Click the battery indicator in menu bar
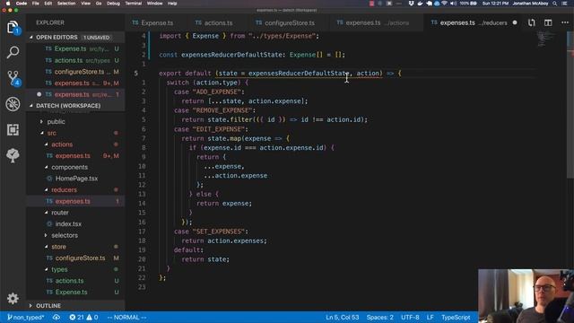574x323 pixels. click(x=468, y=4)
